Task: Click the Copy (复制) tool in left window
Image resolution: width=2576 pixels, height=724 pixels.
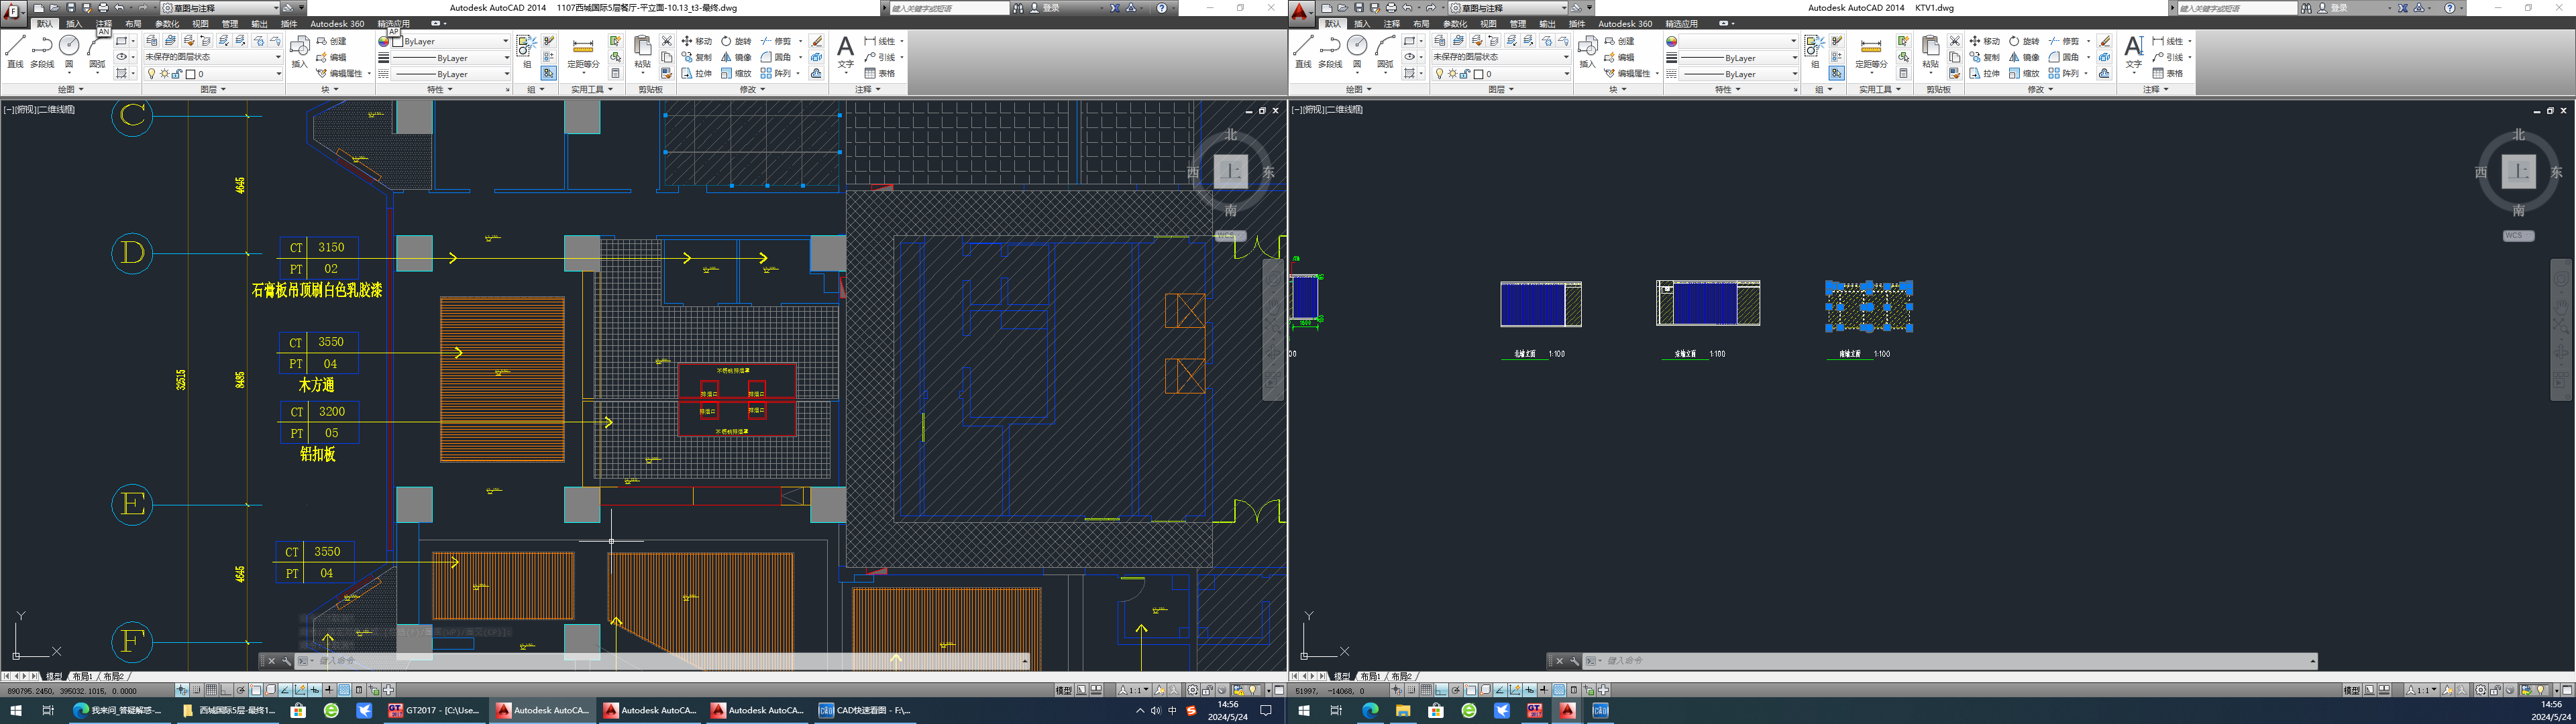Action: pos(697,57)
